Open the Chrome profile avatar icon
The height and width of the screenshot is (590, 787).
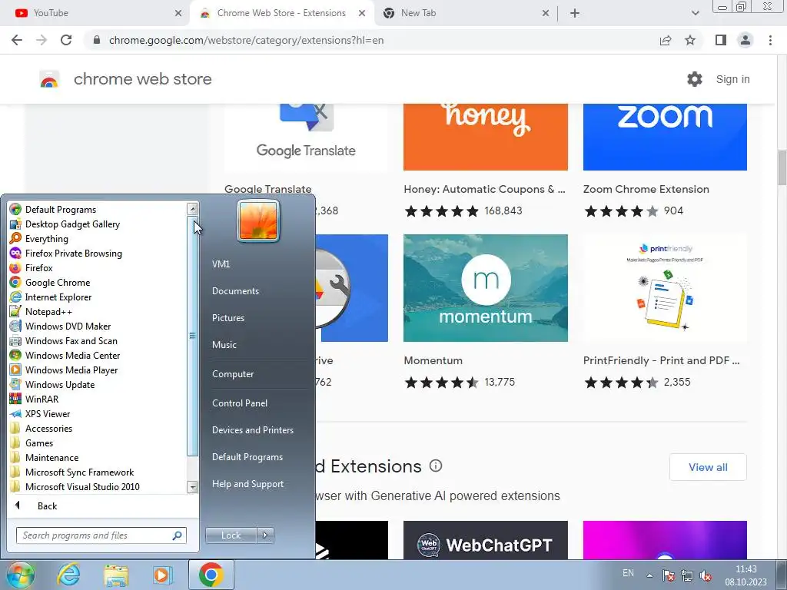[x=745, y=40]
